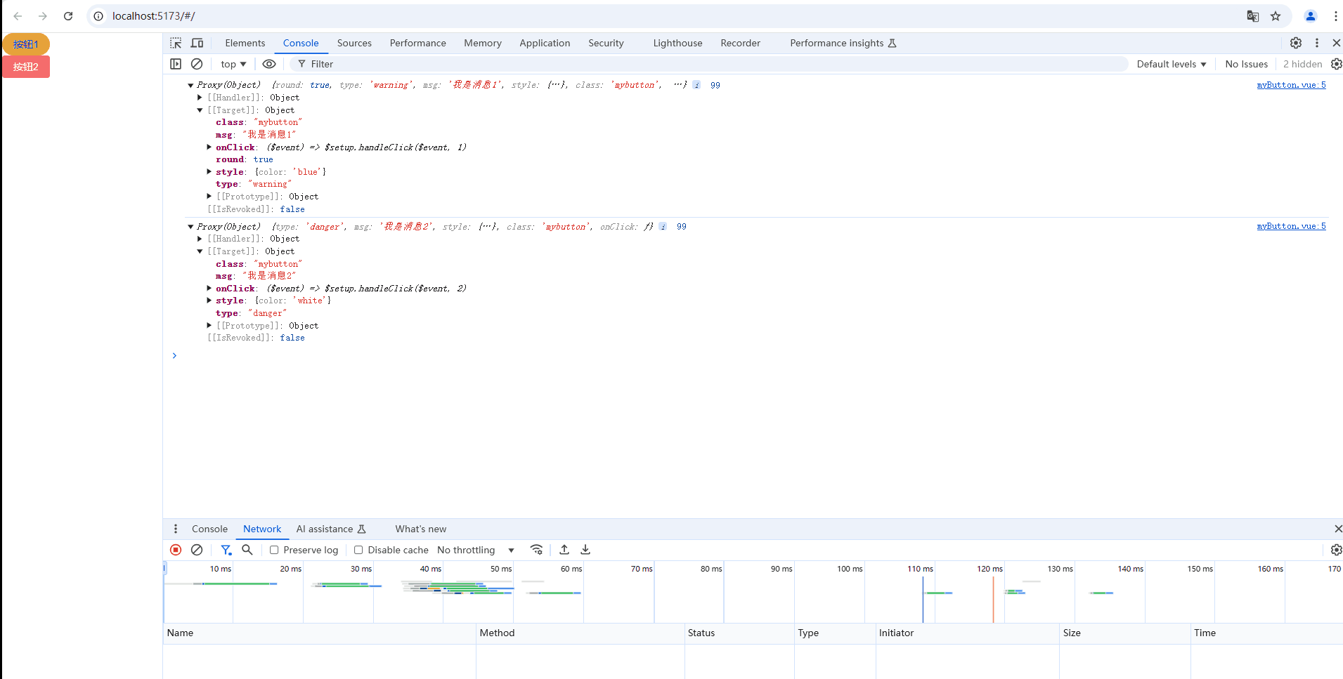
Task: Open the No throttling dropdown
Action: pos(476,550)
